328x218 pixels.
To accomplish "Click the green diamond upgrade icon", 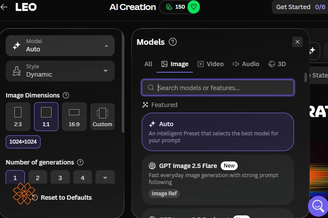I will click(194, 7).
